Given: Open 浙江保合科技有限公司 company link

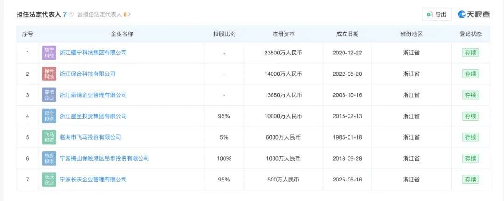Looking at the screenshot, I should pyautogui.click(x=87, y=74).
